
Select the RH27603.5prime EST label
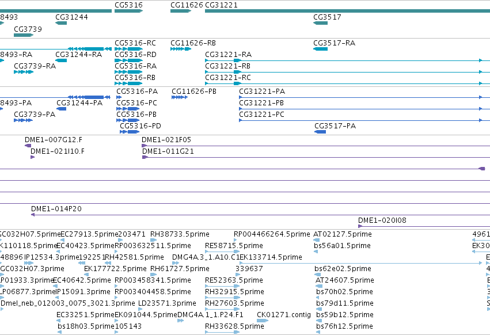coord(235,304)
